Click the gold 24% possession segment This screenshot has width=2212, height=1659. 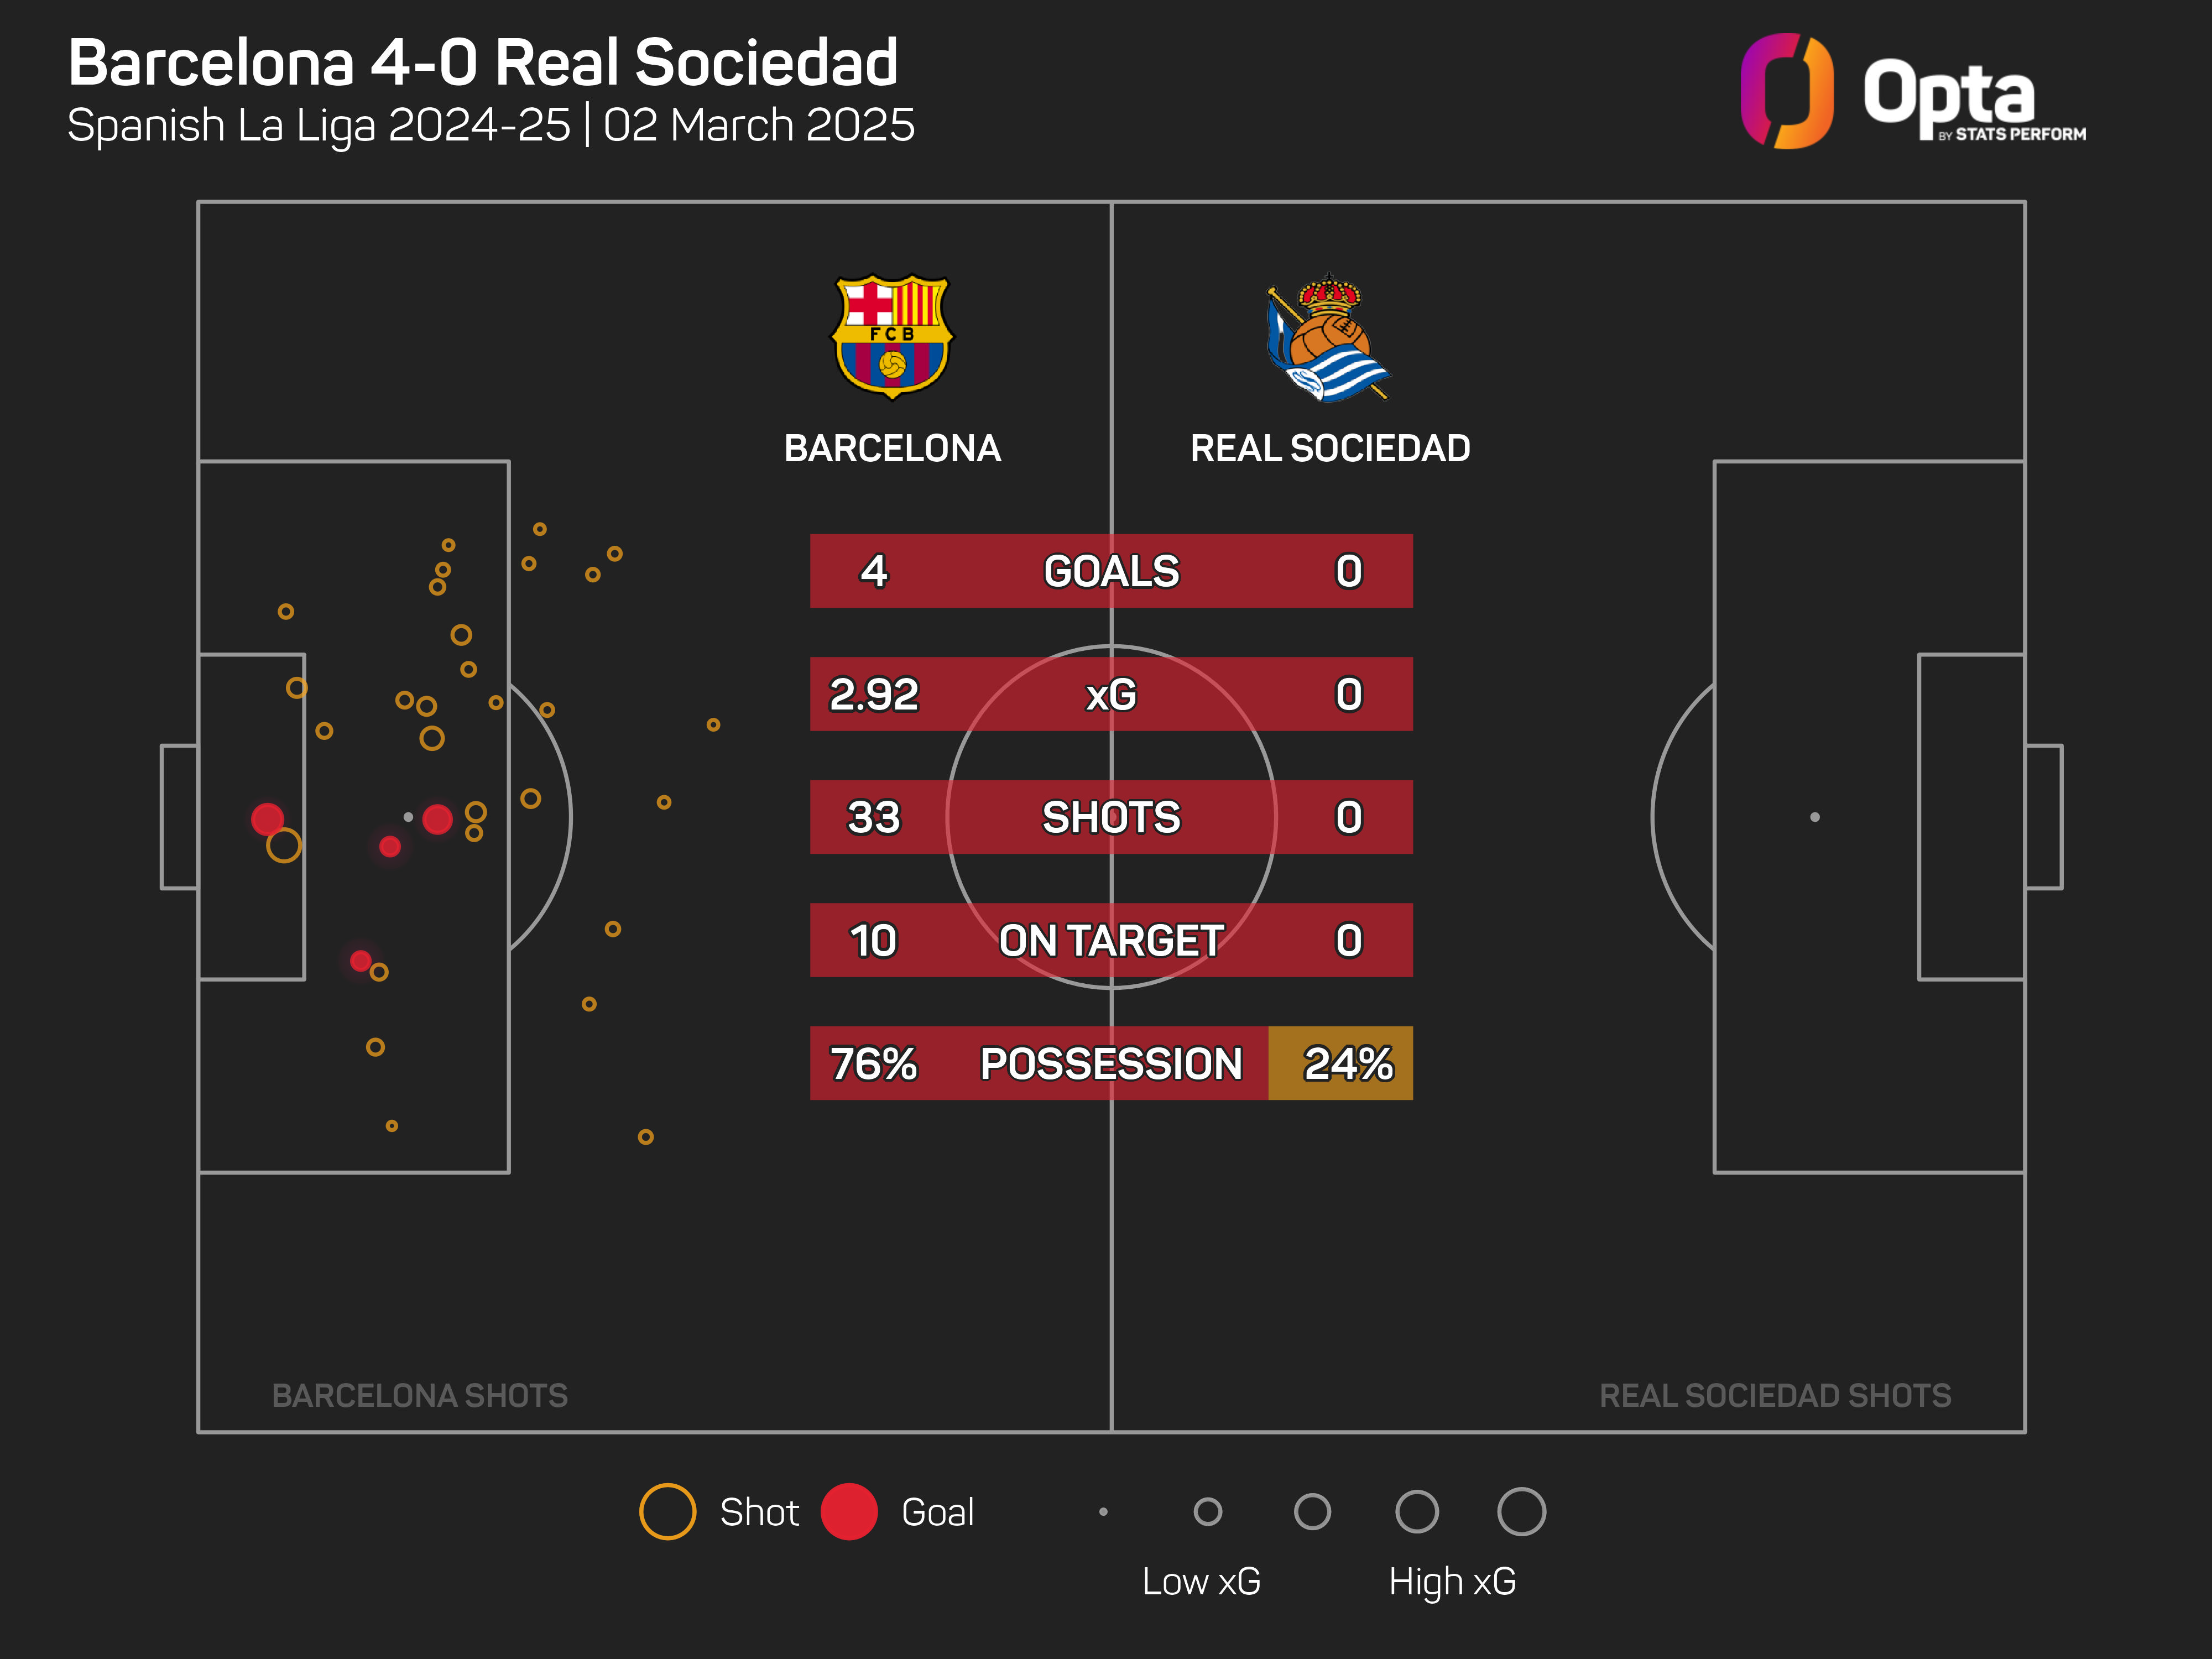pyautogui.click(x=1340, y=1063)
